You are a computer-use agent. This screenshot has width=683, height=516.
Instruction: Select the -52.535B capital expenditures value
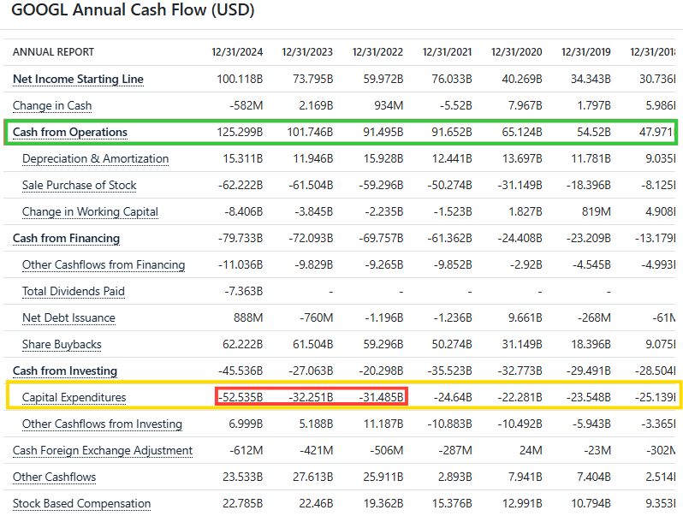[241, 398]
